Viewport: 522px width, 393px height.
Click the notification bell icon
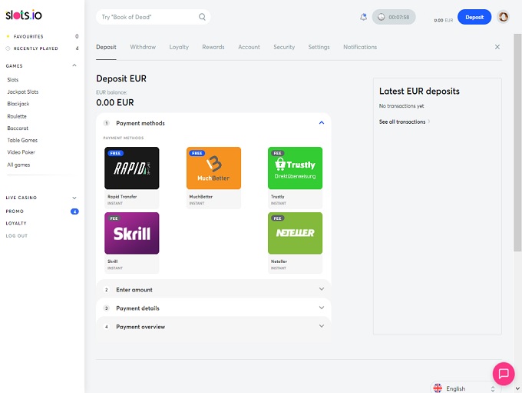[363, 17]
